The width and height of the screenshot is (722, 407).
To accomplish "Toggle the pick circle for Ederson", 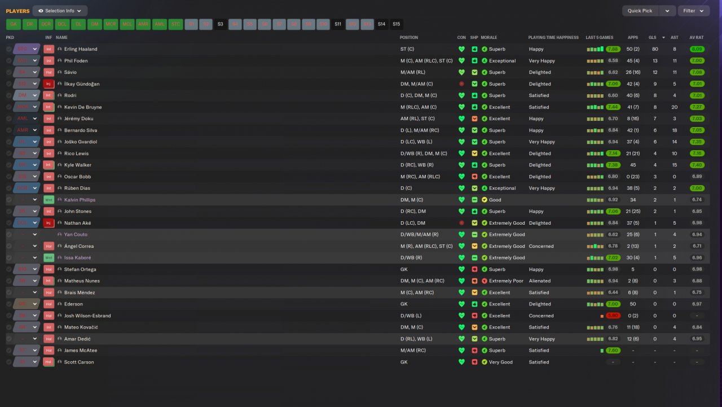I will tap(8, 304).
